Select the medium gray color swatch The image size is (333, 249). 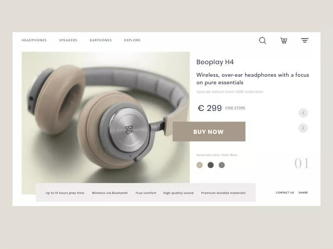[x=221, y=165]
